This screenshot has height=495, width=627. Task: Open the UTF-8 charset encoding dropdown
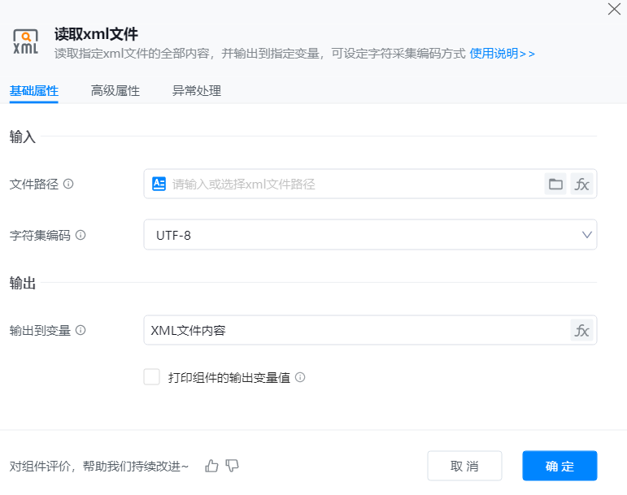point(370,235)
